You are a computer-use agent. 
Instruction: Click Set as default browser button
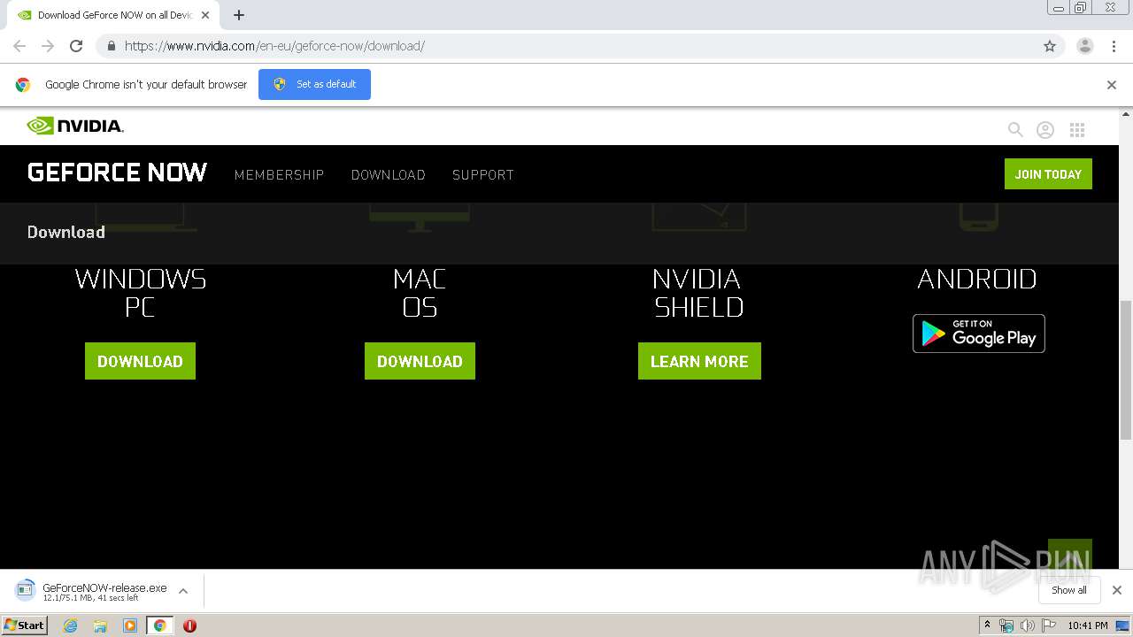pos(314,84)
